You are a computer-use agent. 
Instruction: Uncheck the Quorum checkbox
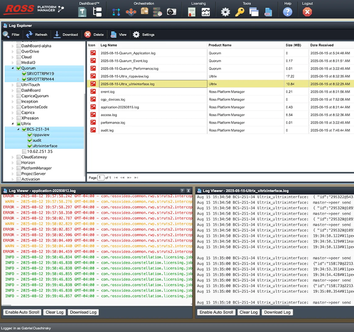19,68
